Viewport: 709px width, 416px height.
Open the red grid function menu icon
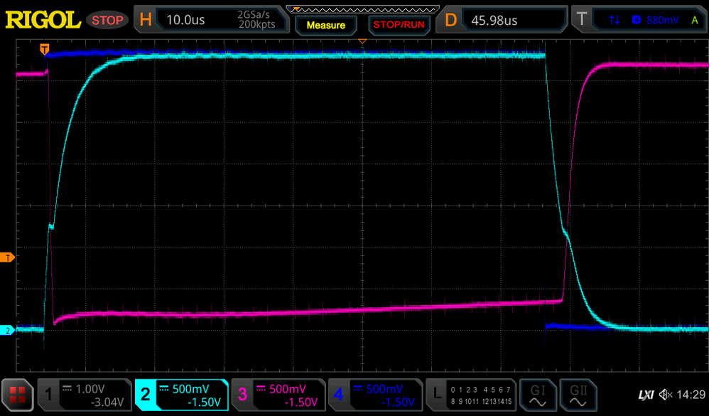tap(18, 395)
